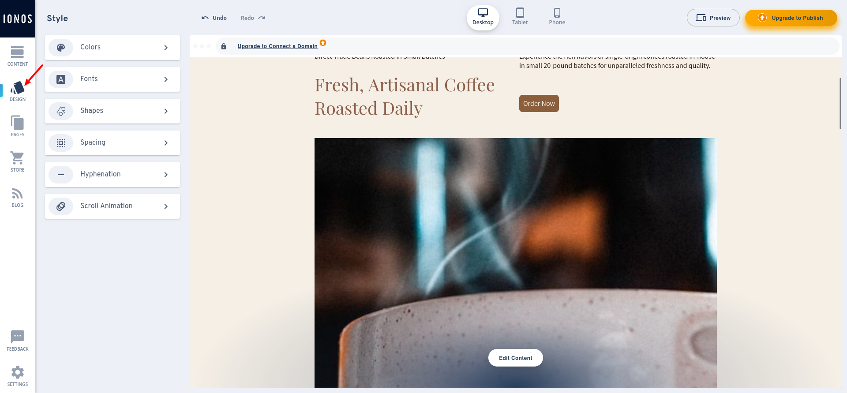Screen dimensions: 847x393
Task: Open the Scroll Animation style option
Action: pos(112,206)
